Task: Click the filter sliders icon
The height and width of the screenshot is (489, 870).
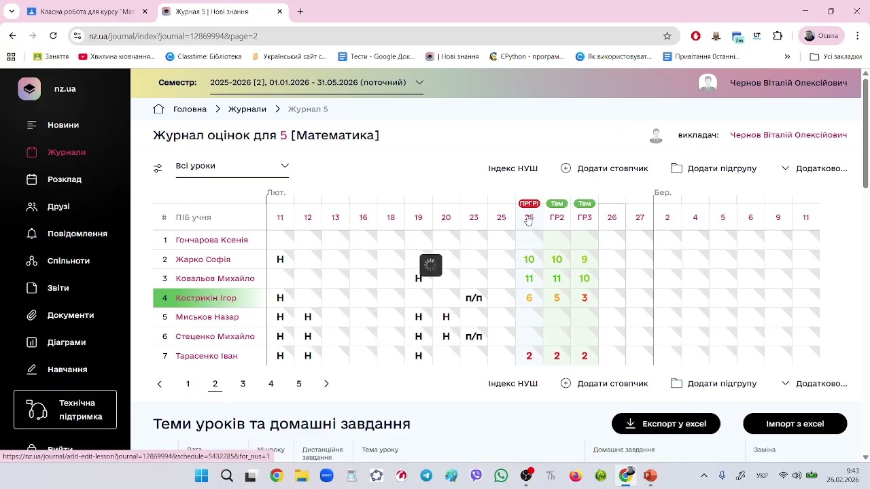Action: pyautogui.click(x=158, y=168)
